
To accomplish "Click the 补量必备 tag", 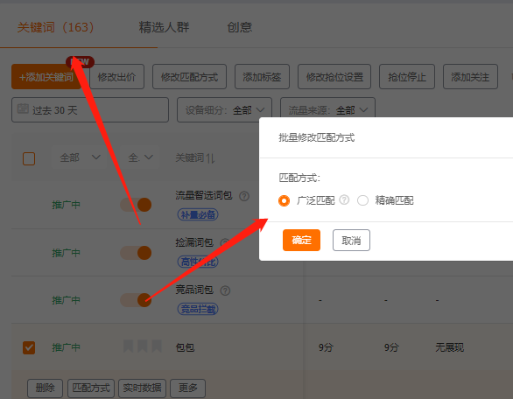I will pyautogui.click(x=198, y=214).
